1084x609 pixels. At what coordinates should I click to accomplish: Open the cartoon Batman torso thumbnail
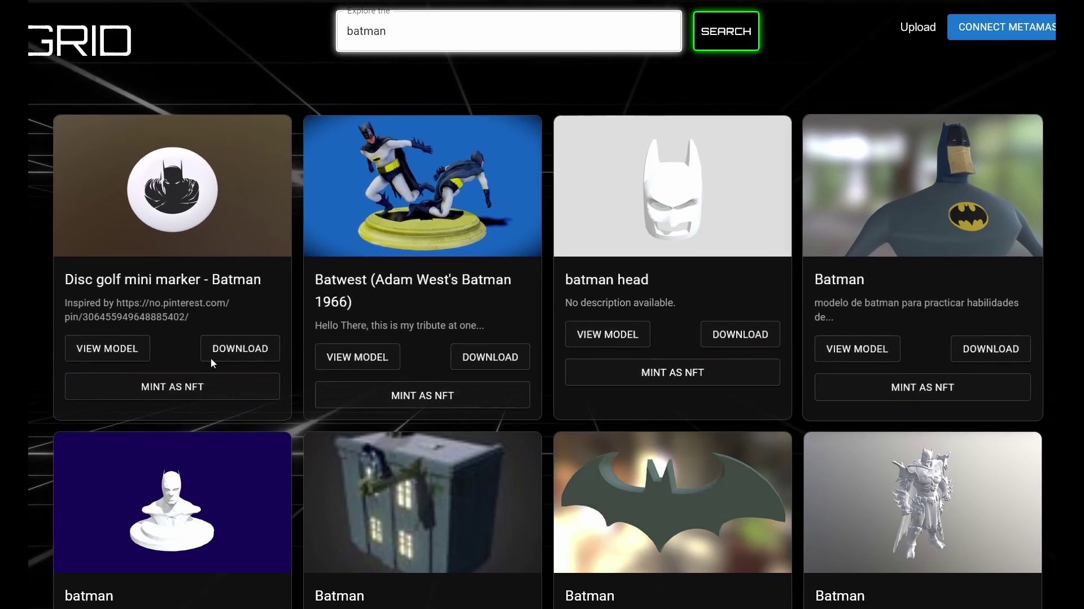click(923, 186)
